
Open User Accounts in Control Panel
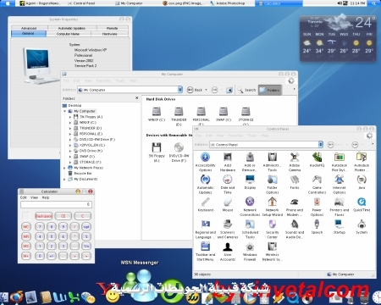[x=228, y=252]
